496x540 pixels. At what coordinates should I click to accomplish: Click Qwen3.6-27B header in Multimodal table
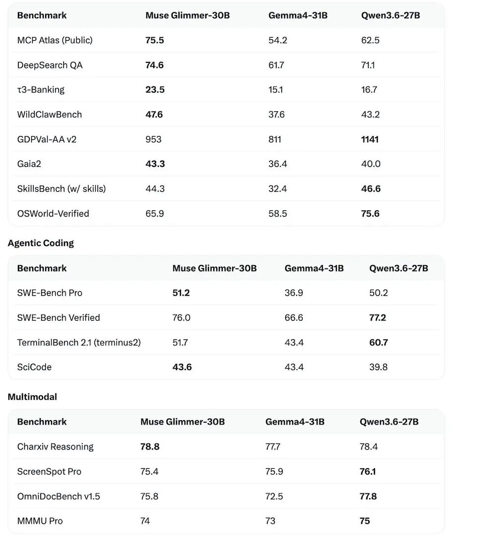click(x=389, y=422)
